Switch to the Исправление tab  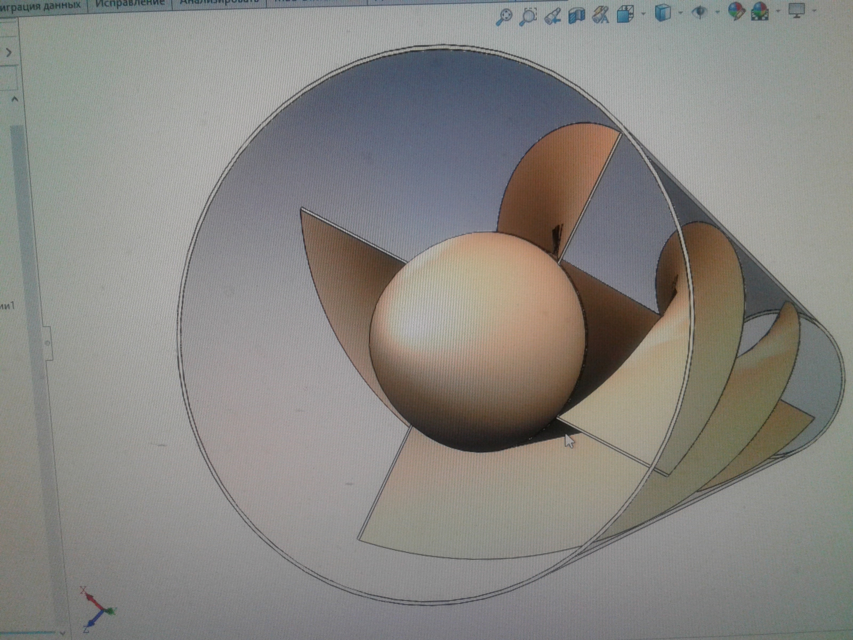[130, 3]
